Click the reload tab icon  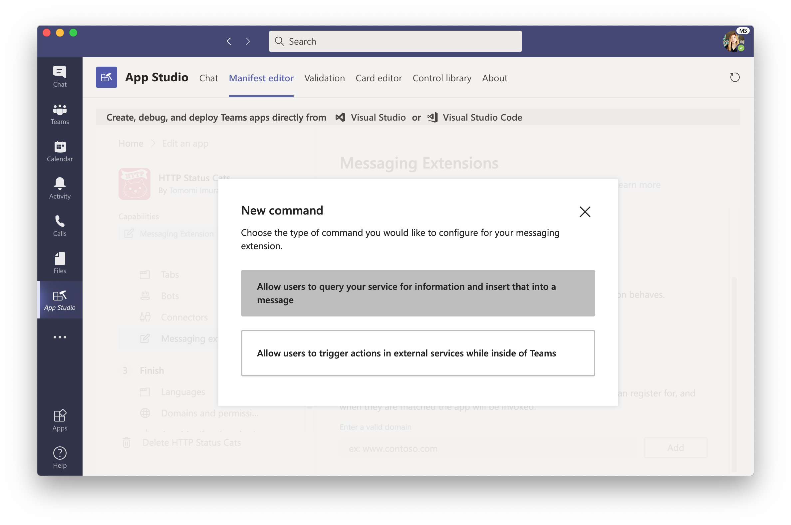pos(734,78)
